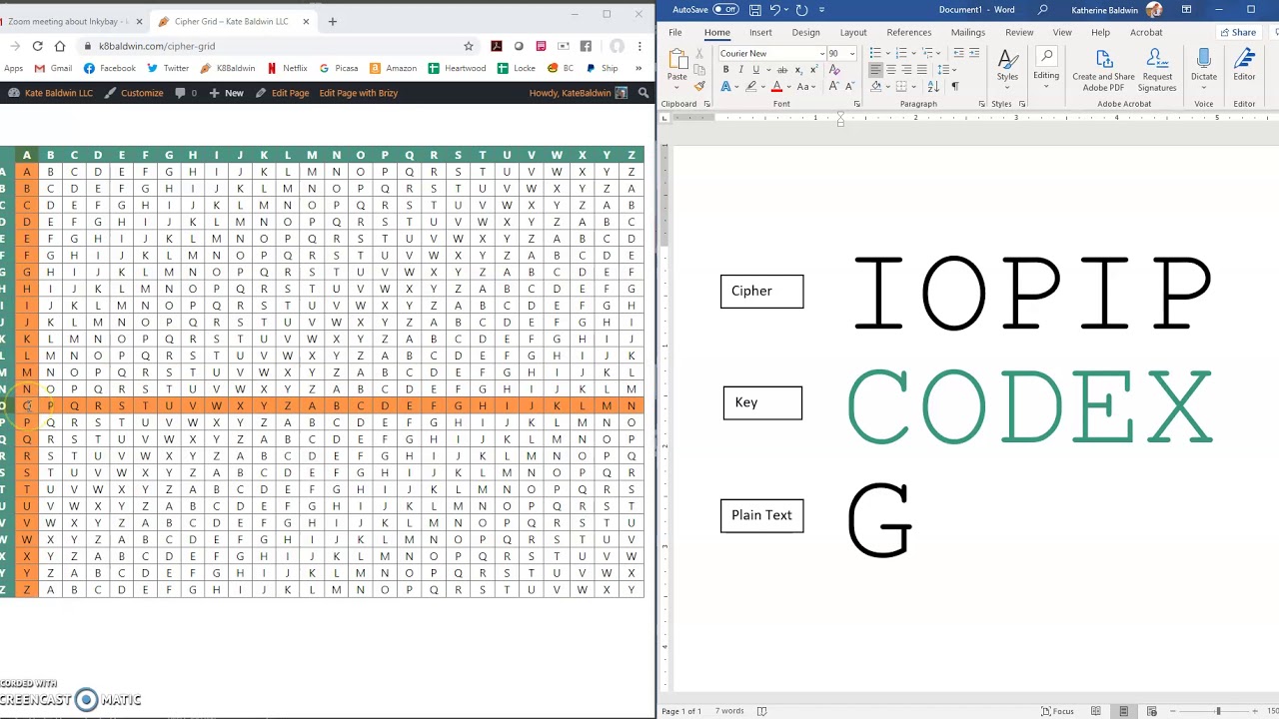The height and width of the screenshot is (719, 1279).
Task: Click the Redo icon in Word title bar
Action: coord(801,10)
